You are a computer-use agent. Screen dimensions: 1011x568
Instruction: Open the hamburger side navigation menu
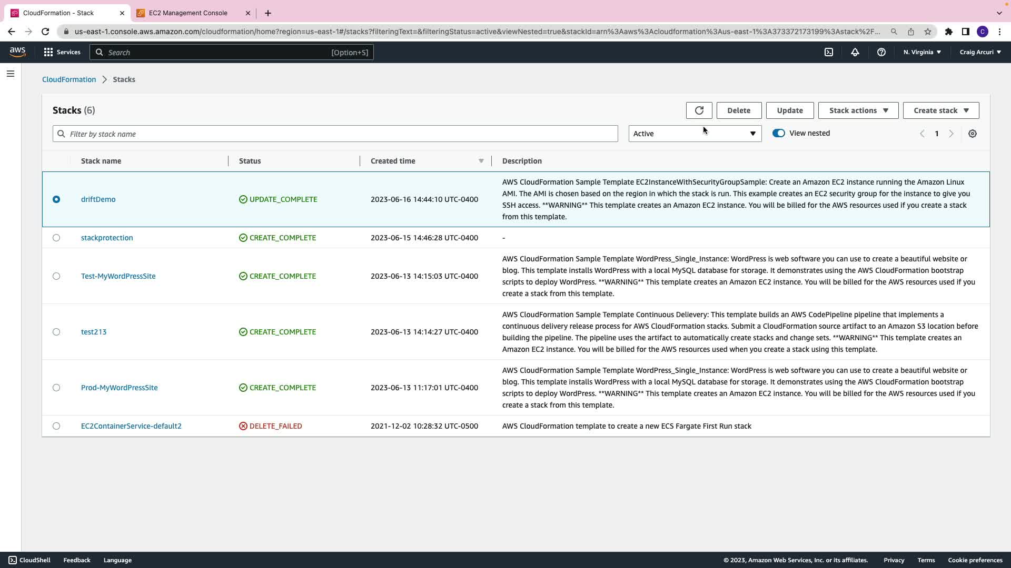[x=11, y=74]
